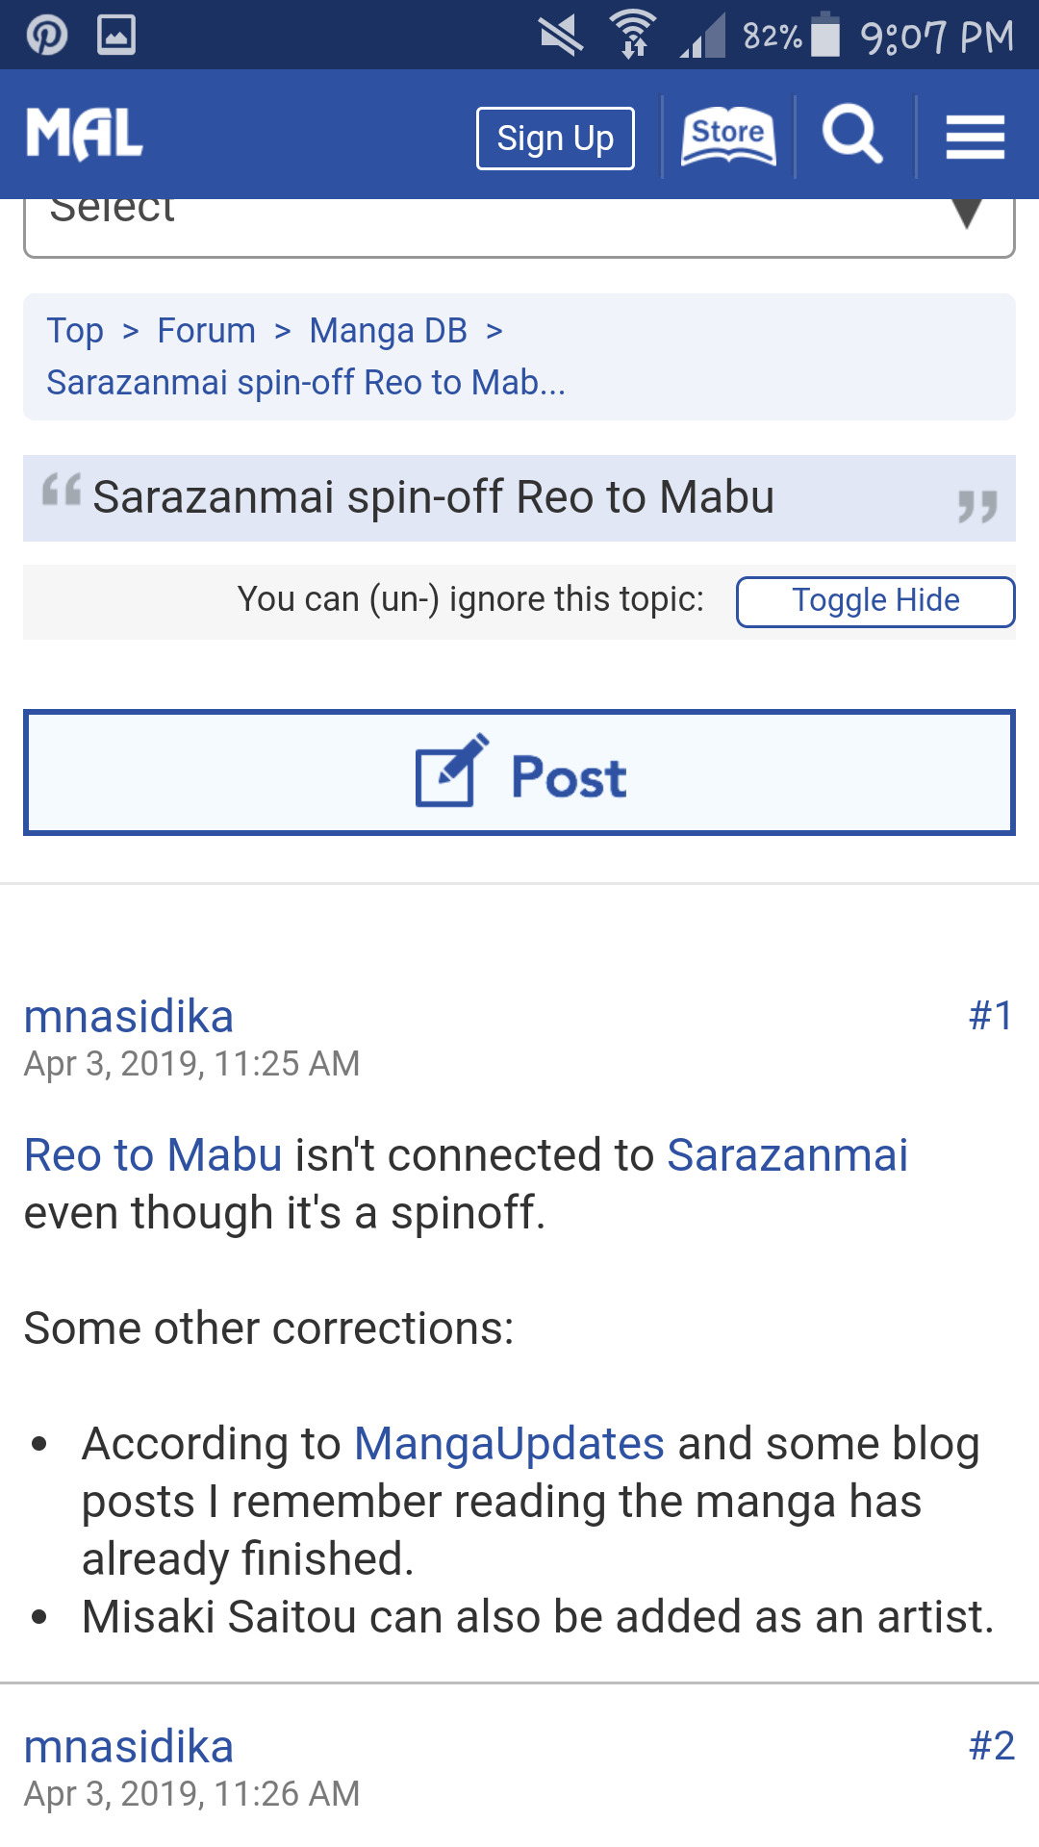This screenshot has height=1847, width=1039.
Task: Open Manga DB breadcrumb
Action: [x=388, y=331]
